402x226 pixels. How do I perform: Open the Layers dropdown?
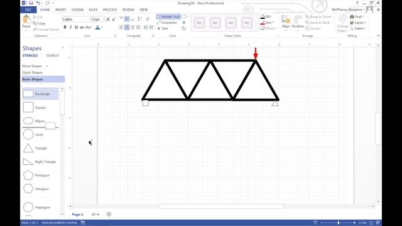pyautogui.click(x=358, y=23)
